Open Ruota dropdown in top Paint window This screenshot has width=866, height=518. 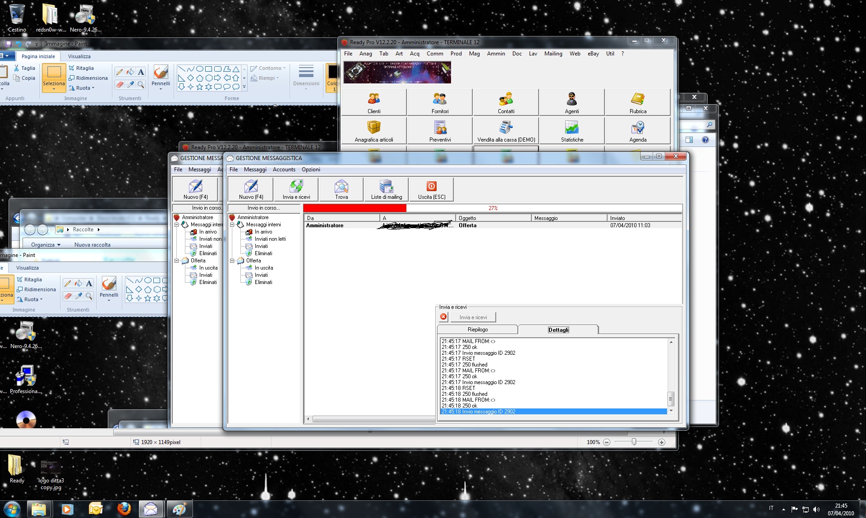click(82, 88)
